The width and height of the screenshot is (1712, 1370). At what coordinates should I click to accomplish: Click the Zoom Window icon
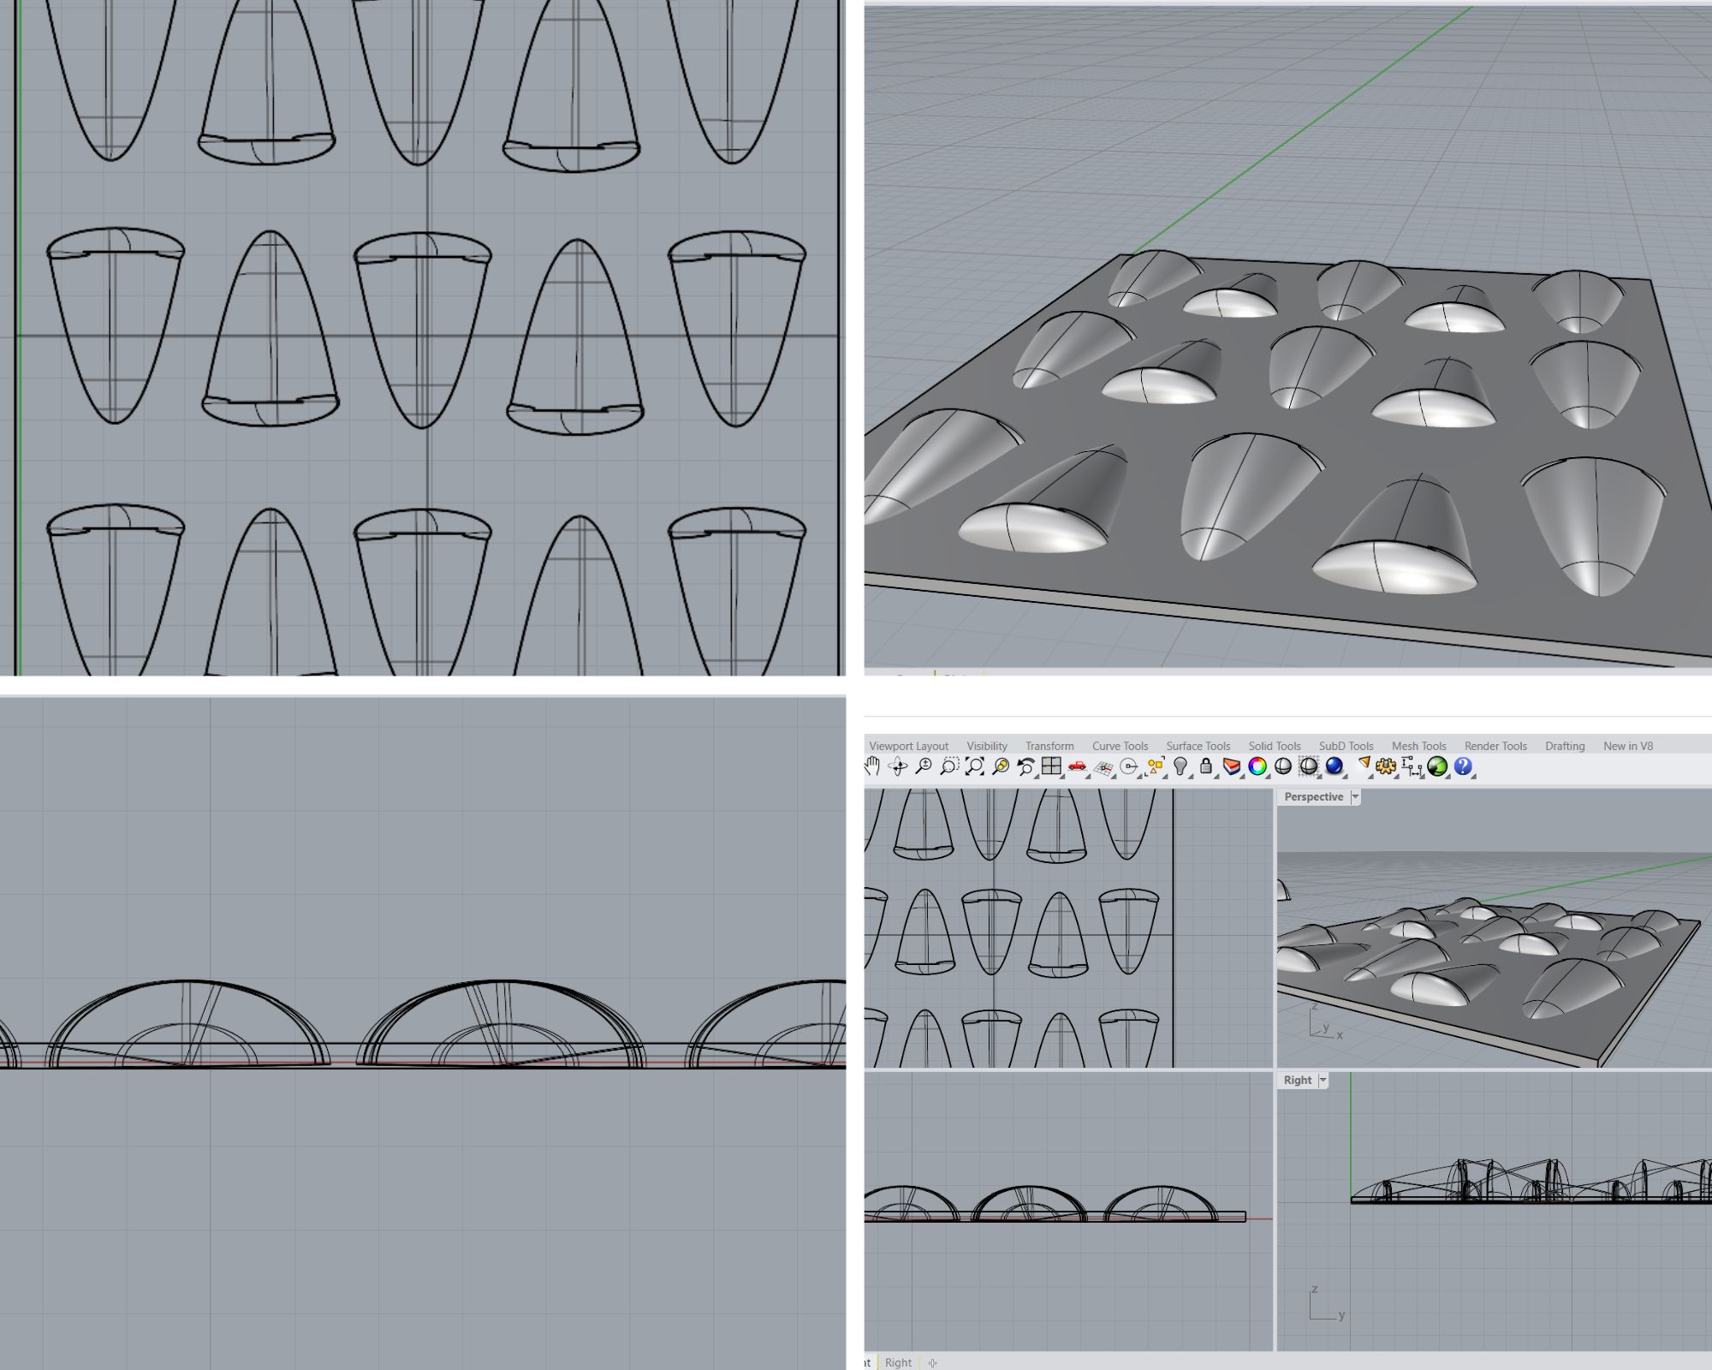pos(949,766)
